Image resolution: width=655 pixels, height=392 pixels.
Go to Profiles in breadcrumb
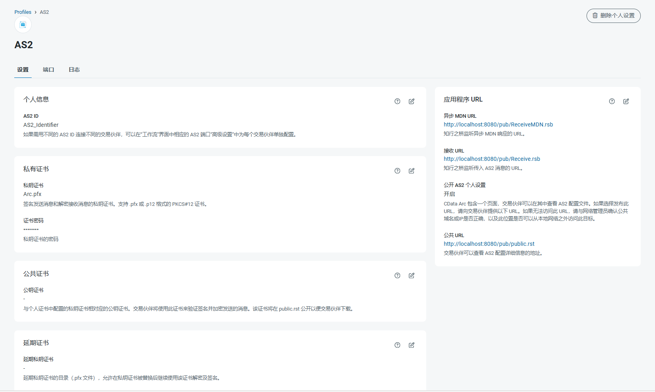pos(23,12)
